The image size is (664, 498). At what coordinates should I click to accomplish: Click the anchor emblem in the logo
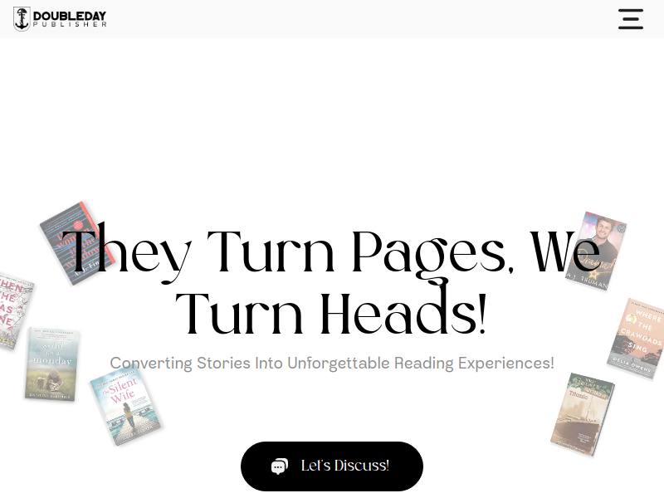point(22,18)
